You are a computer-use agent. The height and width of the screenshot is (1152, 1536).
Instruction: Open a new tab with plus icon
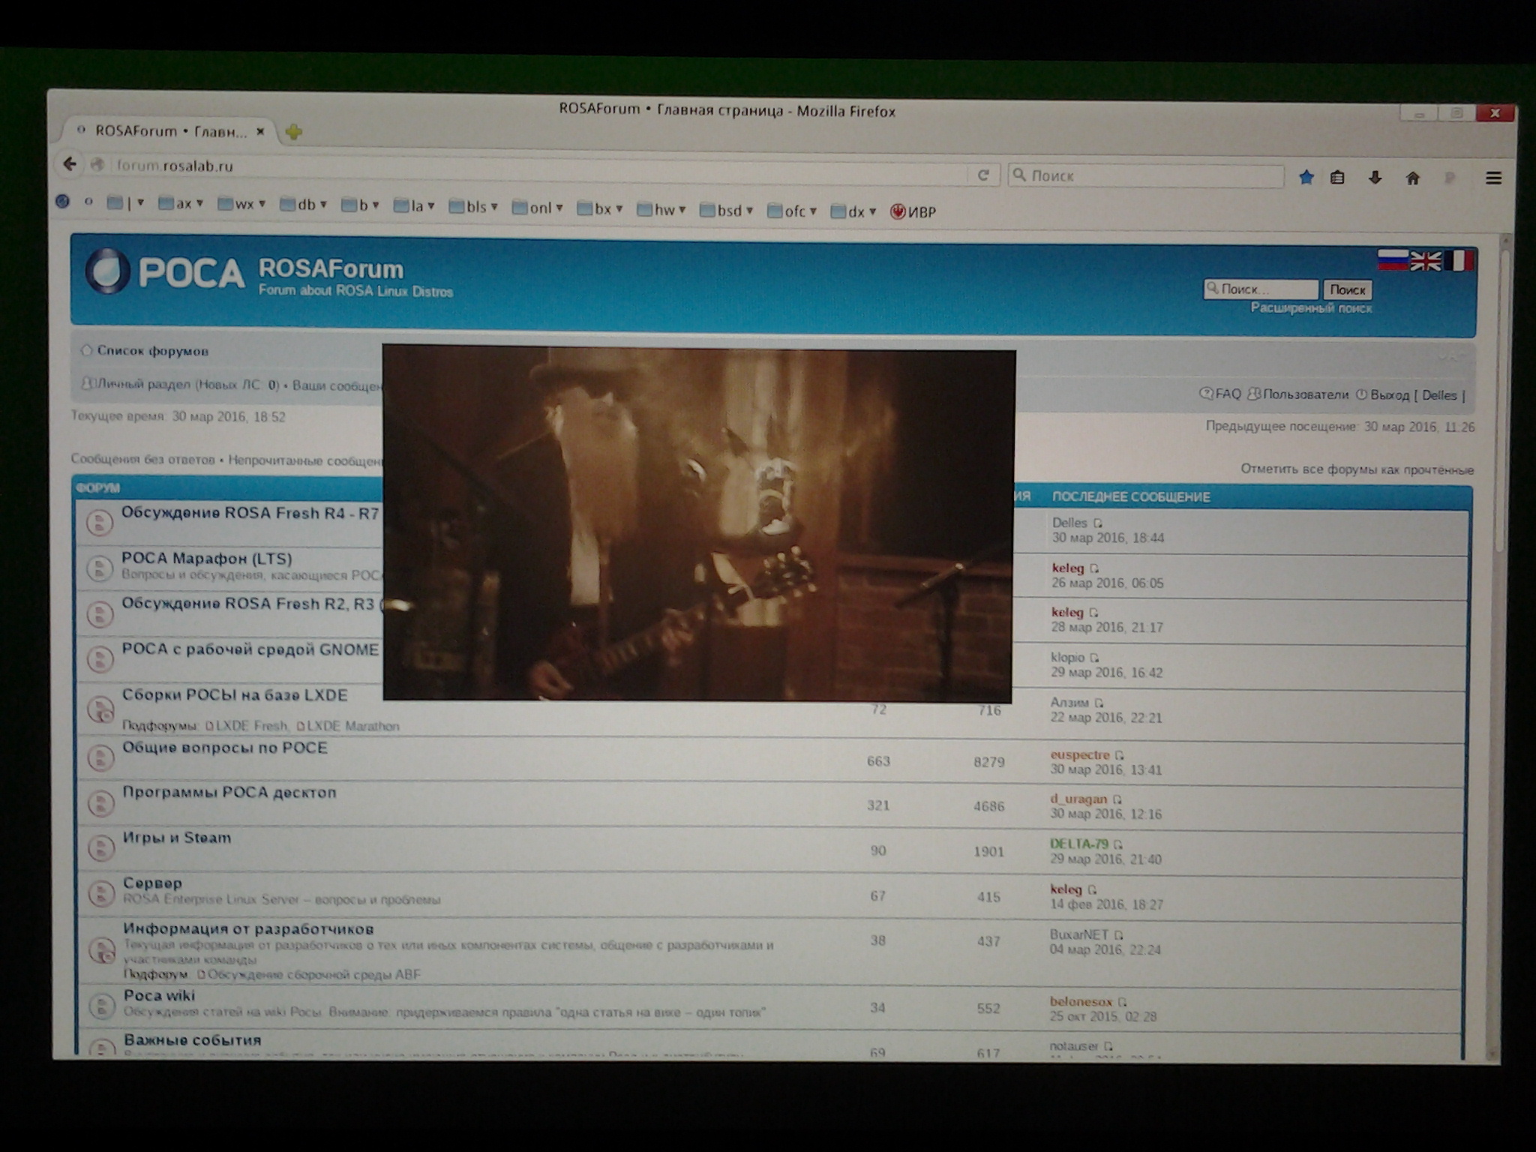click(294, 132)
